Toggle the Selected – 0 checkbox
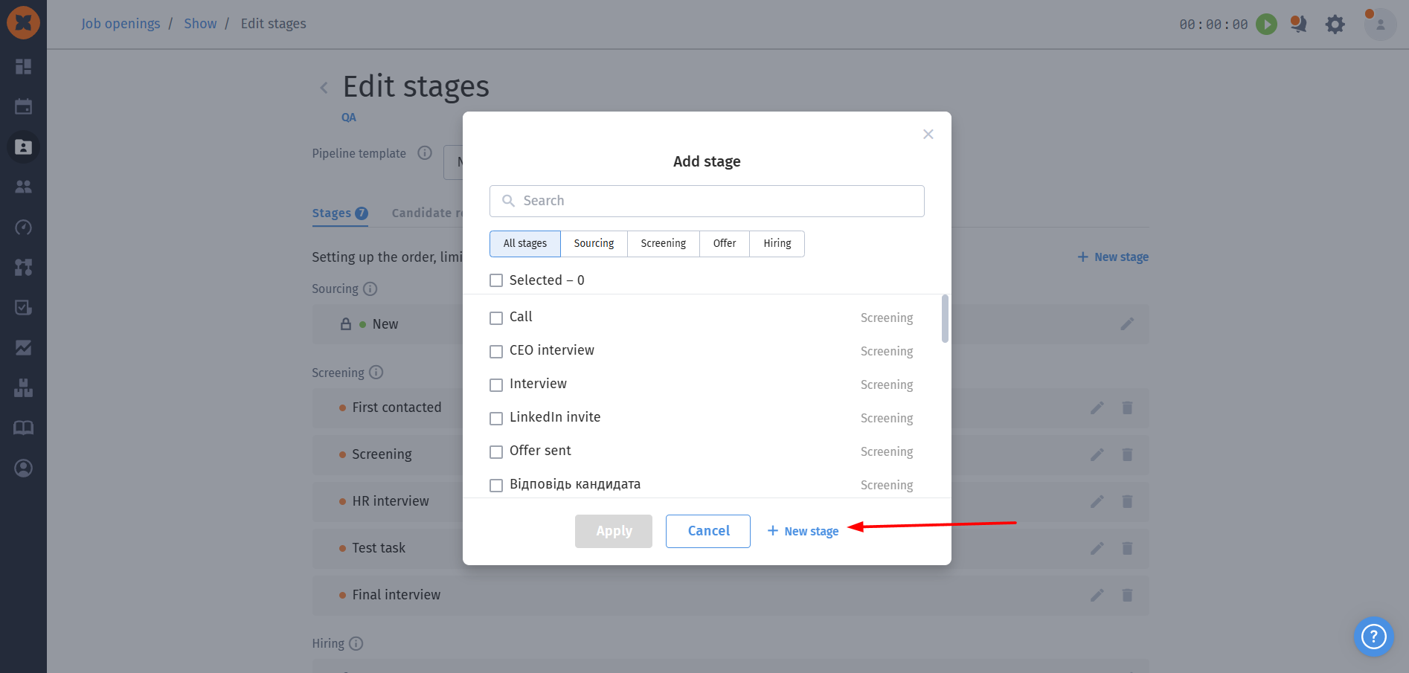 [x=496, y=280]
